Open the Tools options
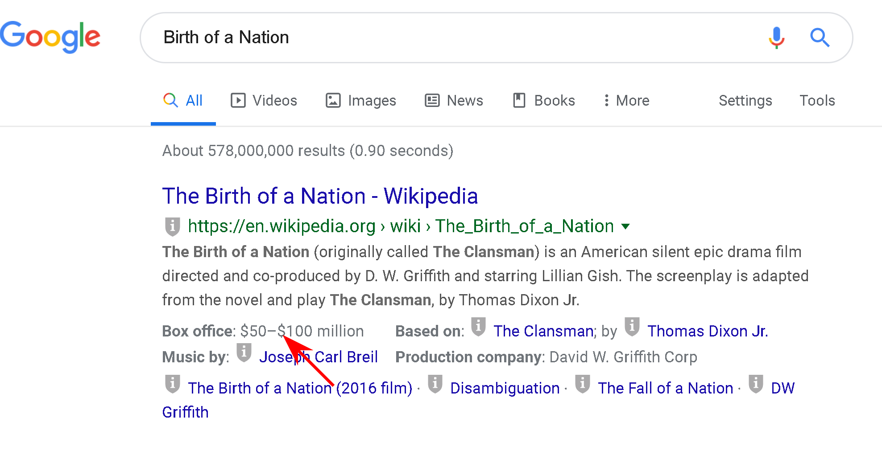The image size is (882, 451). click(817, 101)
